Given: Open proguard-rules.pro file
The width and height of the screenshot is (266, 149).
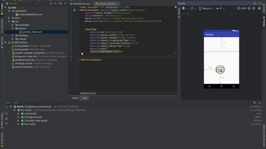Looking at the screenshot, I should [39, 56].
